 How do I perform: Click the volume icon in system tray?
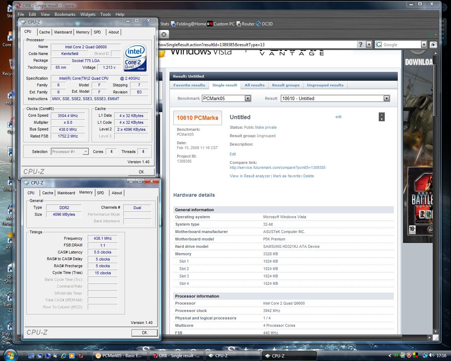tap(432, 356)
